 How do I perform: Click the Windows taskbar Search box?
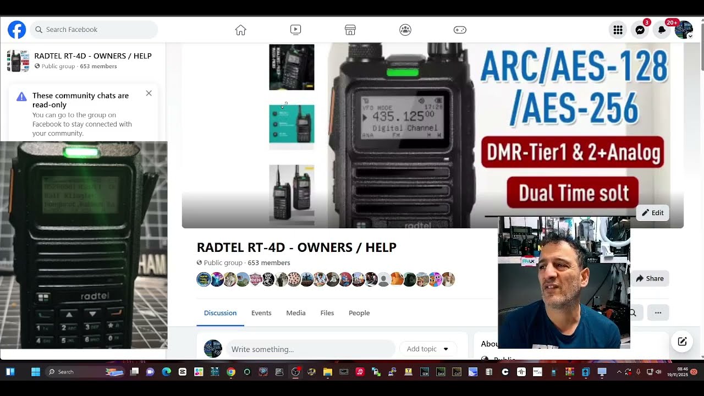tap(85, 372)
